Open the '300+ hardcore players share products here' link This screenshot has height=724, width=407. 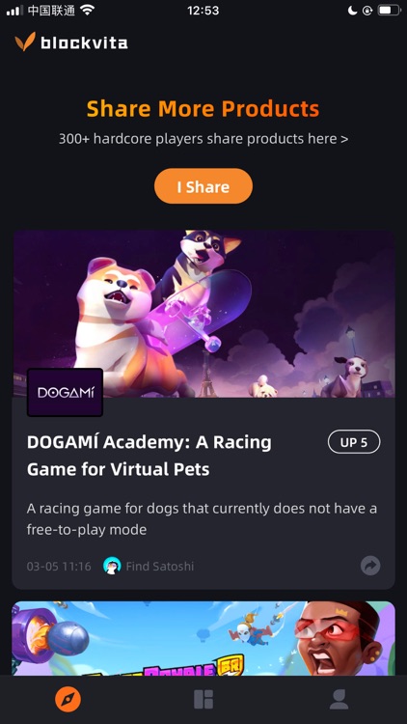203,138
